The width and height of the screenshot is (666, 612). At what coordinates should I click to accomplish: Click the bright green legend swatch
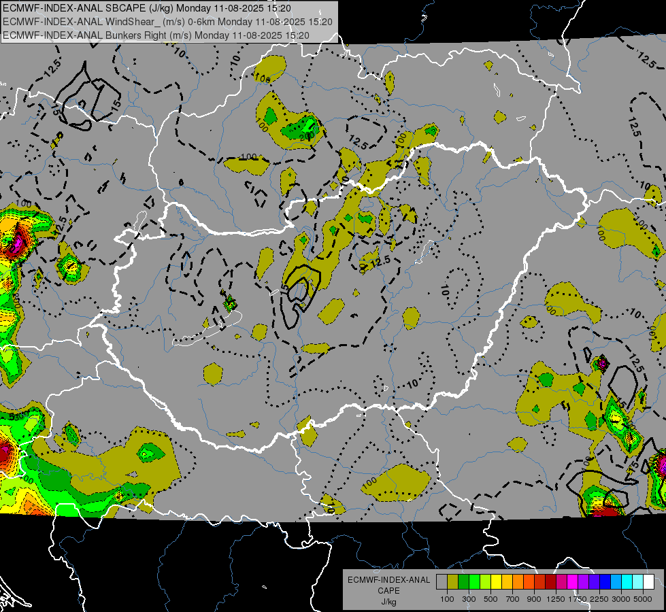[x=474, y=582]
